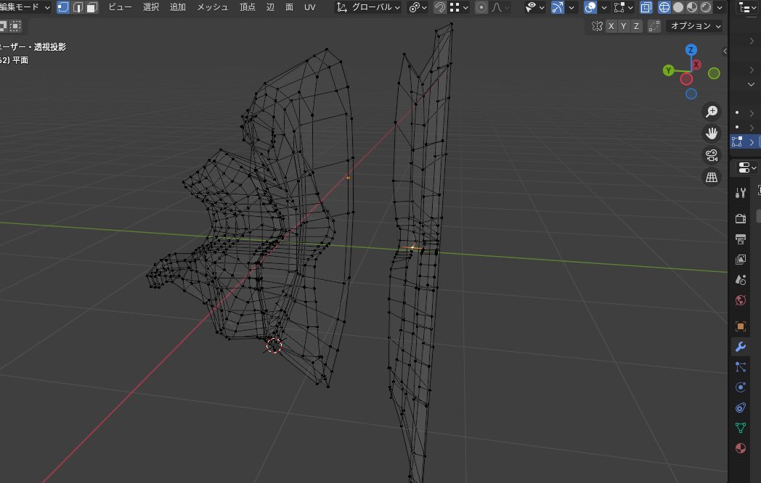This screenshot has height=483, width=761.
Task: Open the 辺 menu
Action: coord(270,7)
